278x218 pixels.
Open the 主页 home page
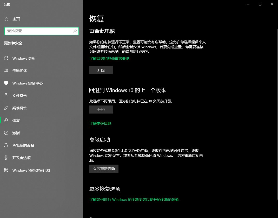click(42, 19)
